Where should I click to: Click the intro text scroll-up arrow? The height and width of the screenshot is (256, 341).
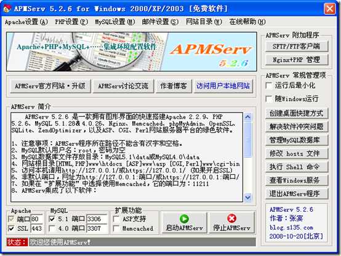coord(247,117)
